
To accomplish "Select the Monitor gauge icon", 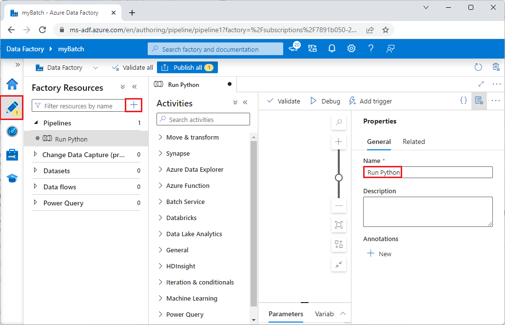I will tap(12, 131).
